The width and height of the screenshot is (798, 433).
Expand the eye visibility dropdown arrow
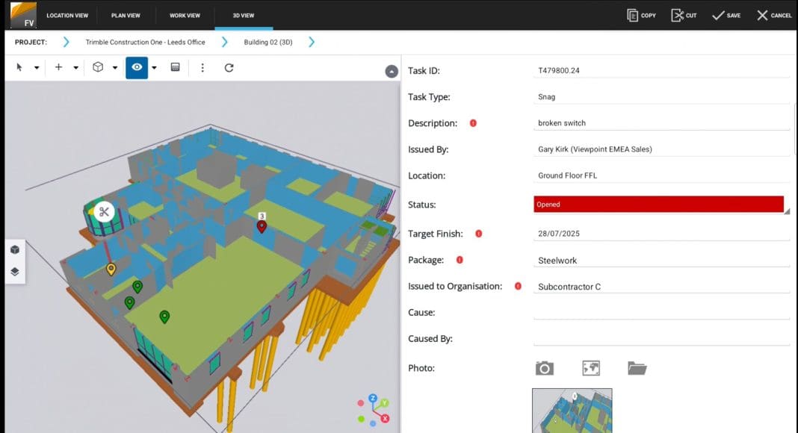(x=154, y=68)
